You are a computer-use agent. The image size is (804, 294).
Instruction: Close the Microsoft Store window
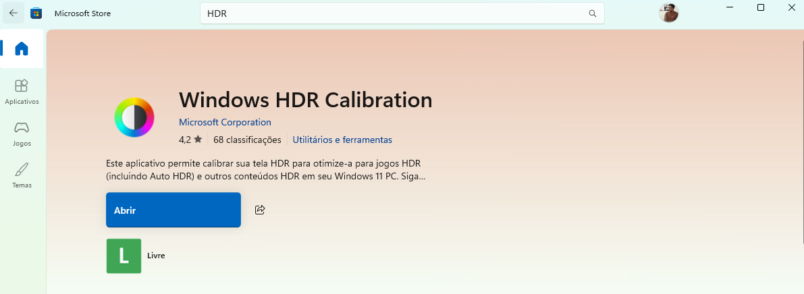point(792,7)
